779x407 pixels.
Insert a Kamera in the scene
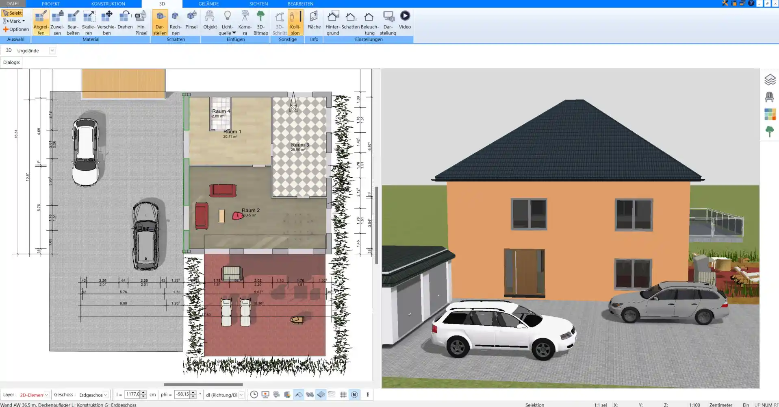coord(245,23)
